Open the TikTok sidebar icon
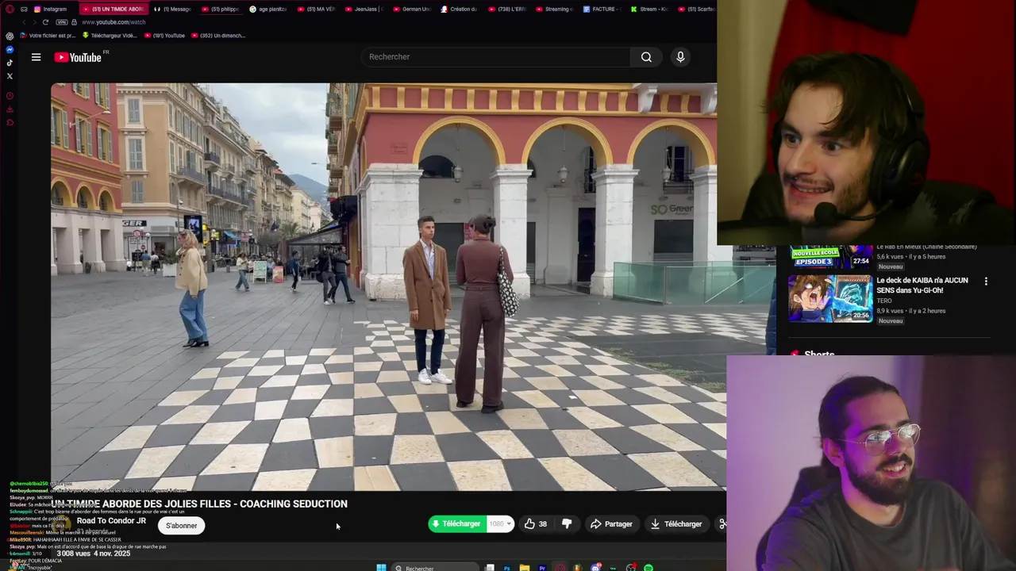The width and height of the screenshot is (1016, 571). click(x=10, y=63)
